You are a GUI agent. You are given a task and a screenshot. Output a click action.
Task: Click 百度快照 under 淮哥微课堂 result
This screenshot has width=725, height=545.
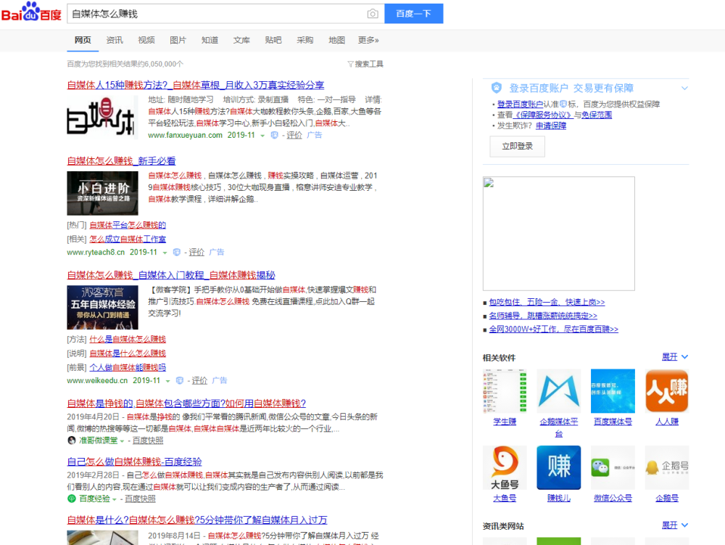click(148, 440)
